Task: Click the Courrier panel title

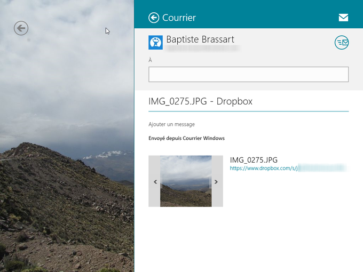Action: coord(179,18)
